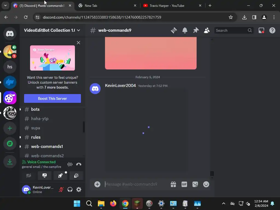This screenshot has width=280, height=210.
Task: Disconnect from voice with hang-up icon
Action: (79, 164)
